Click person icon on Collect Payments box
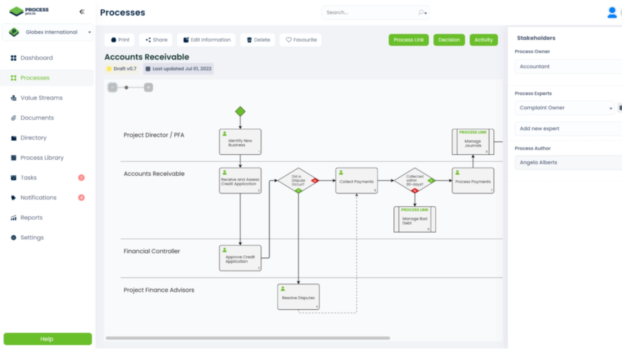 pyautogui.click(x=341, y=172)
